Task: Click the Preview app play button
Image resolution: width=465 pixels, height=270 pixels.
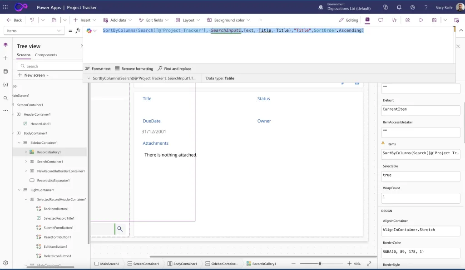Action: 421,20
